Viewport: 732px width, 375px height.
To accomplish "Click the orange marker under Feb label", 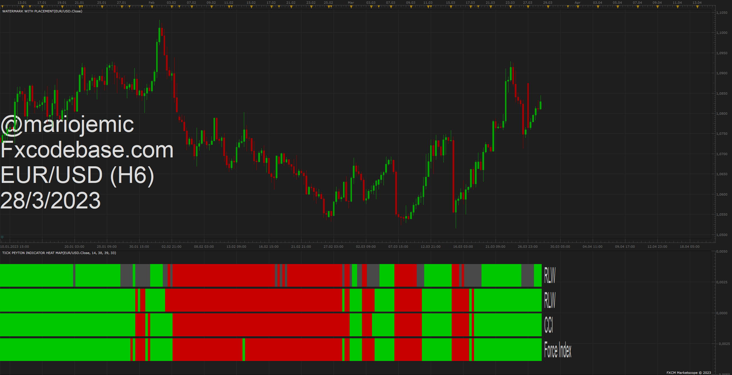I will point(152,7).
